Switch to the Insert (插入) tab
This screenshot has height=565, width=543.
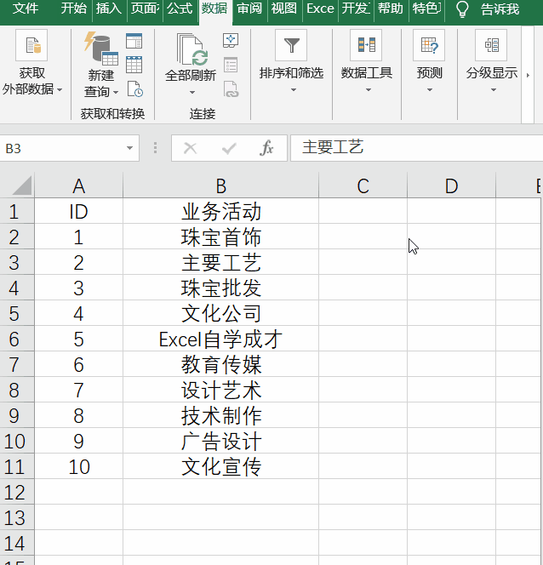coord(109,9)
